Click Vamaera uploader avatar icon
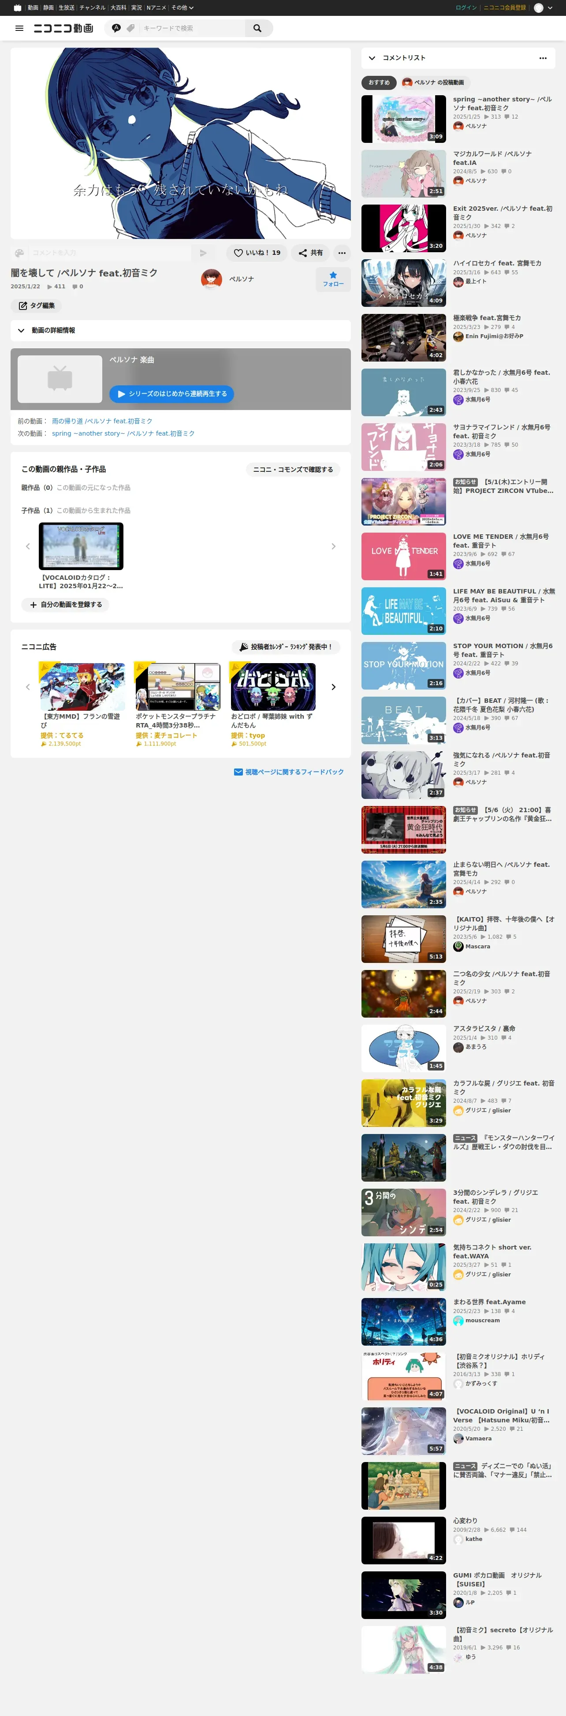The height and width of the screenshot is (1716, 566). point(458,1439)
